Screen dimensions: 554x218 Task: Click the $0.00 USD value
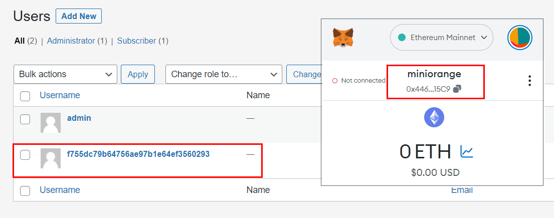435,173
